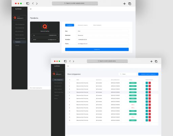The image size is (173, 136).
Task: Click teal edit button in employee row 8
Action: click(x=147, y=105)
